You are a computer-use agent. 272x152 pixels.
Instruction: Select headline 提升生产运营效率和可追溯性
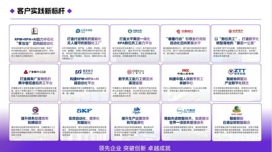tap(135, 120)
